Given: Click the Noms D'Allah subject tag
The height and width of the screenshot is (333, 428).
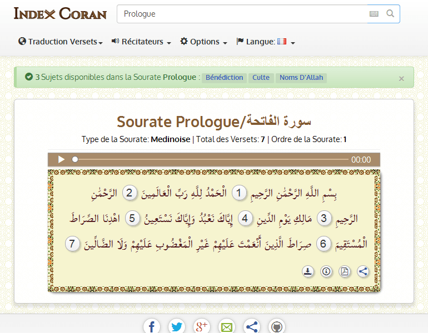Looking at the screenshot, I should click(x=301, y=78).
